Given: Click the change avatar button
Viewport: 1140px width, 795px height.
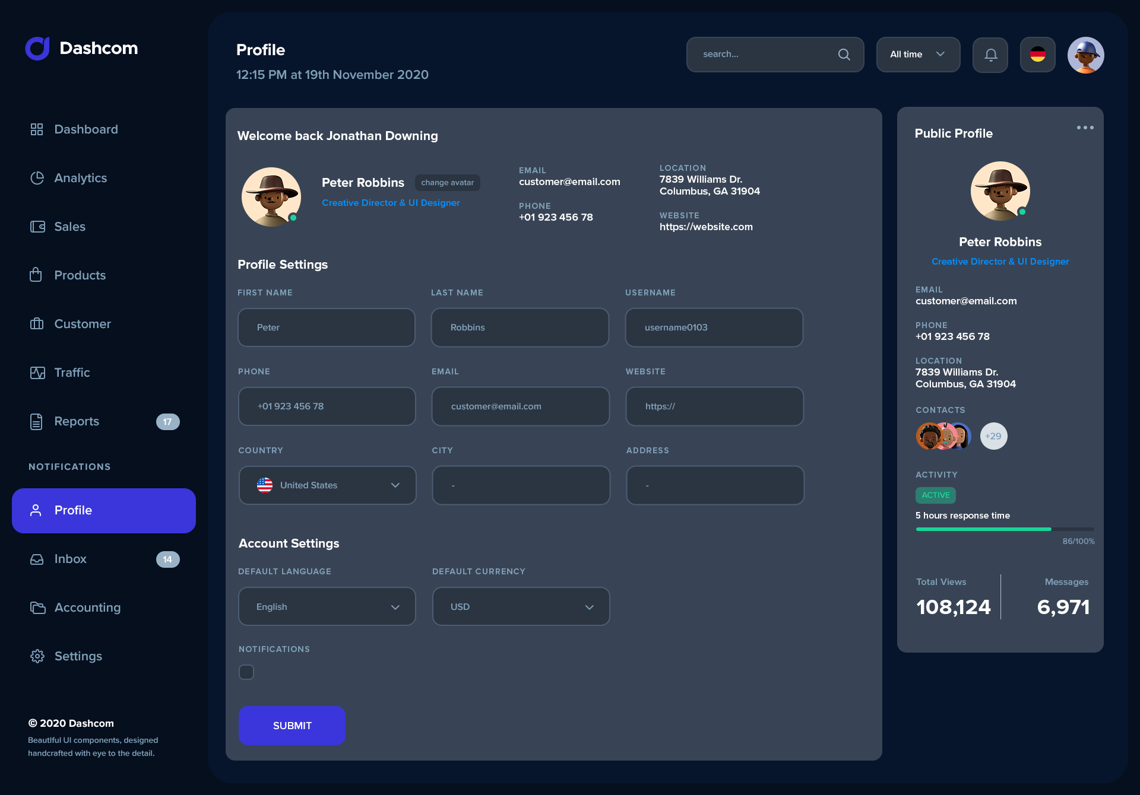Looking at the screenshot, I should [447, 182].
